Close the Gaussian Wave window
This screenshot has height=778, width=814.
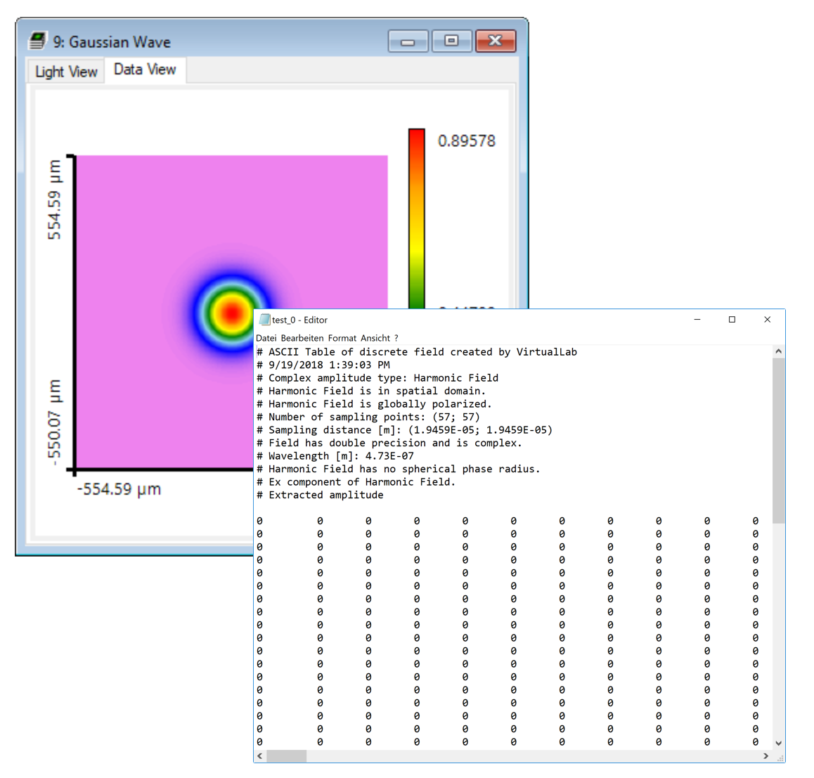coord(496,41)
